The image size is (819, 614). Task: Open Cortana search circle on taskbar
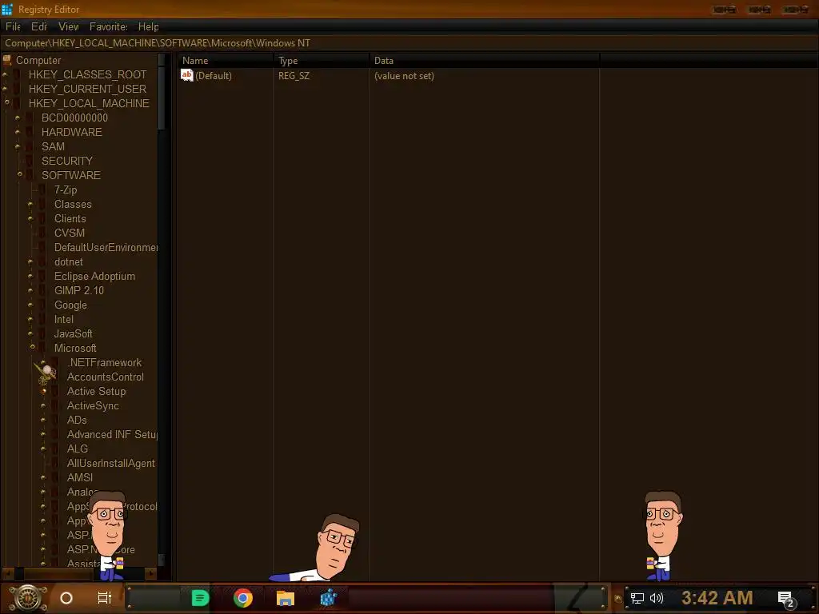(66, 598)
